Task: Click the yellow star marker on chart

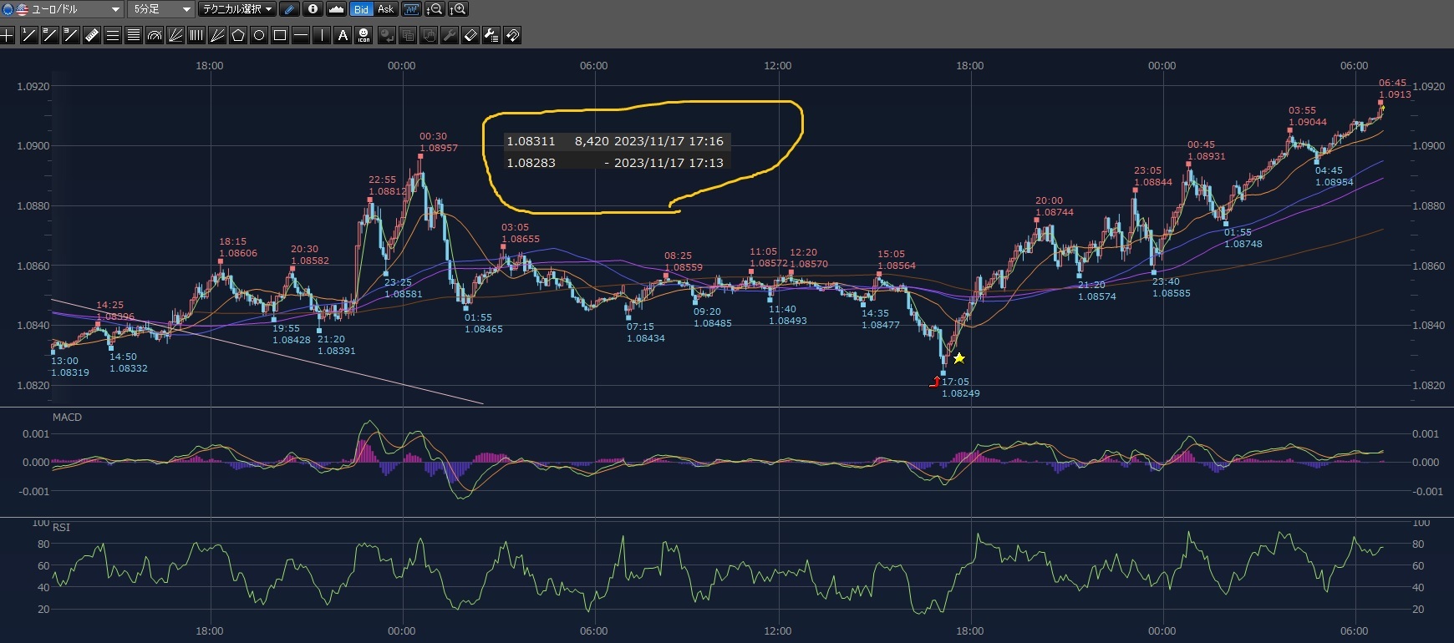Action: [x=959, y=358]
